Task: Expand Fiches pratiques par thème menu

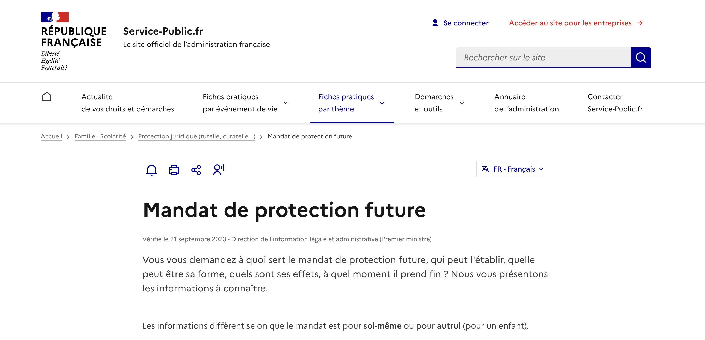Action: tap(352, 103)
